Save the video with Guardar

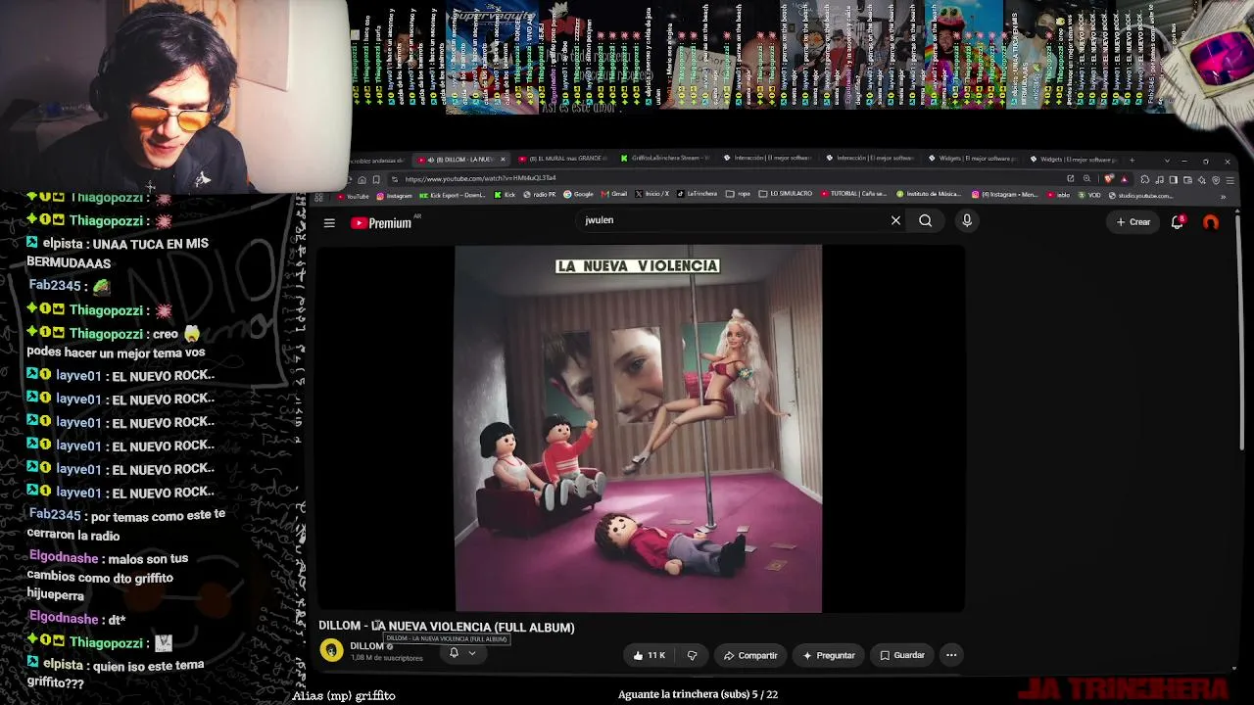902,655
